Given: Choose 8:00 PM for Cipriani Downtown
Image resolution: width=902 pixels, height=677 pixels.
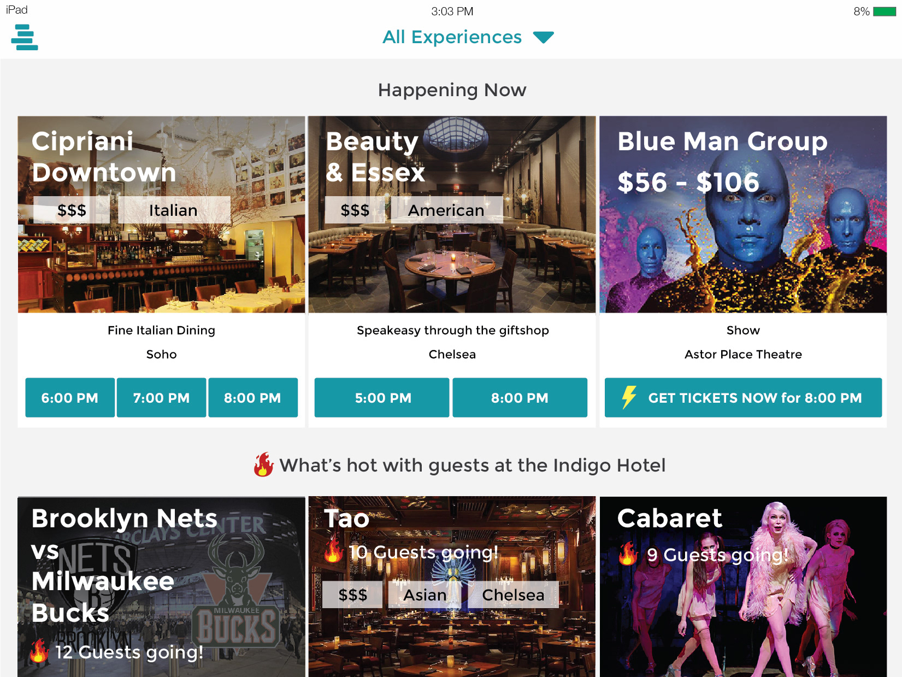Looking at the screenshot, I should click(x=252, y=398).
